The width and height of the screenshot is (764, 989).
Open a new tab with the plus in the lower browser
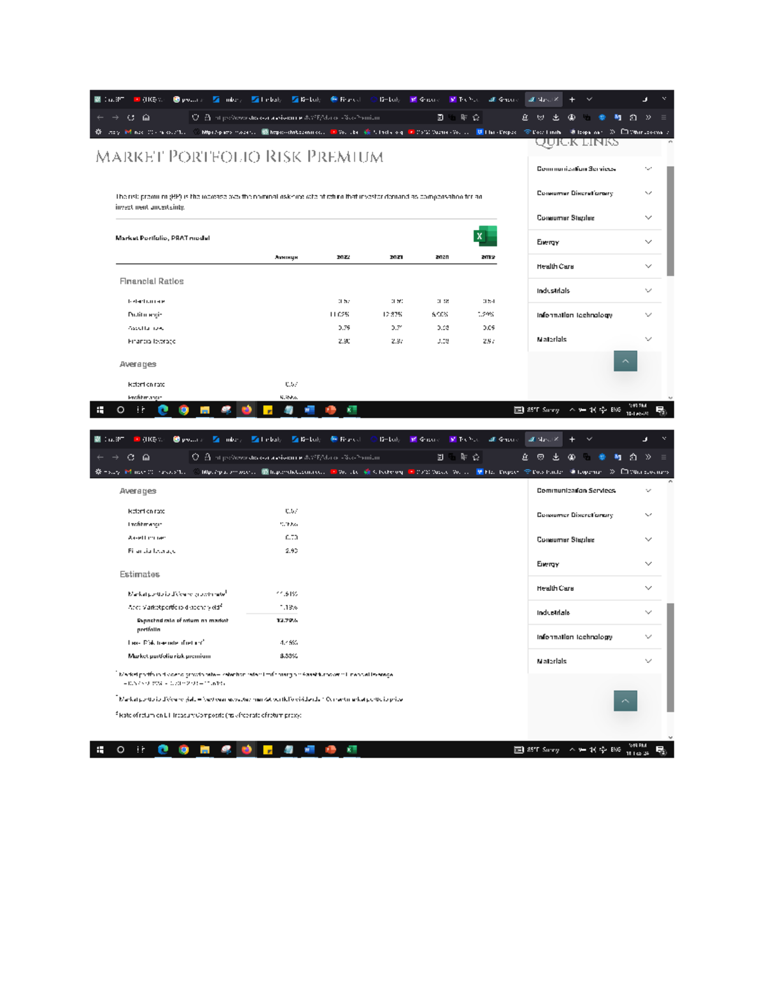click(x=572, y=439)
